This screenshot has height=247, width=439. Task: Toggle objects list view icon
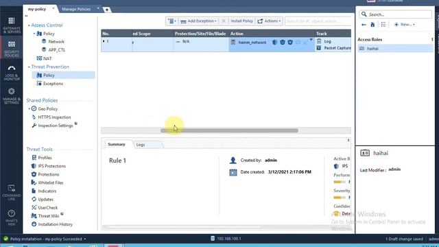tap(383, 25)
